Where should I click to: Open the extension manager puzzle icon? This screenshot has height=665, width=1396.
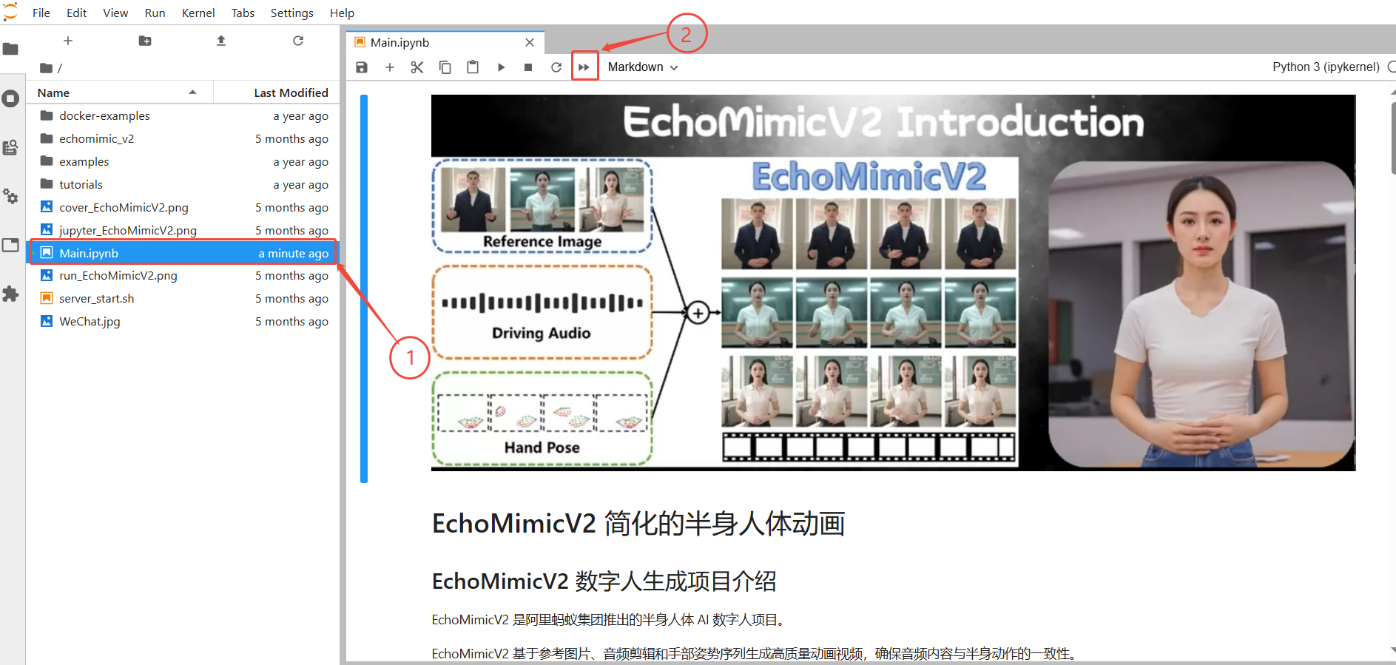11,294
